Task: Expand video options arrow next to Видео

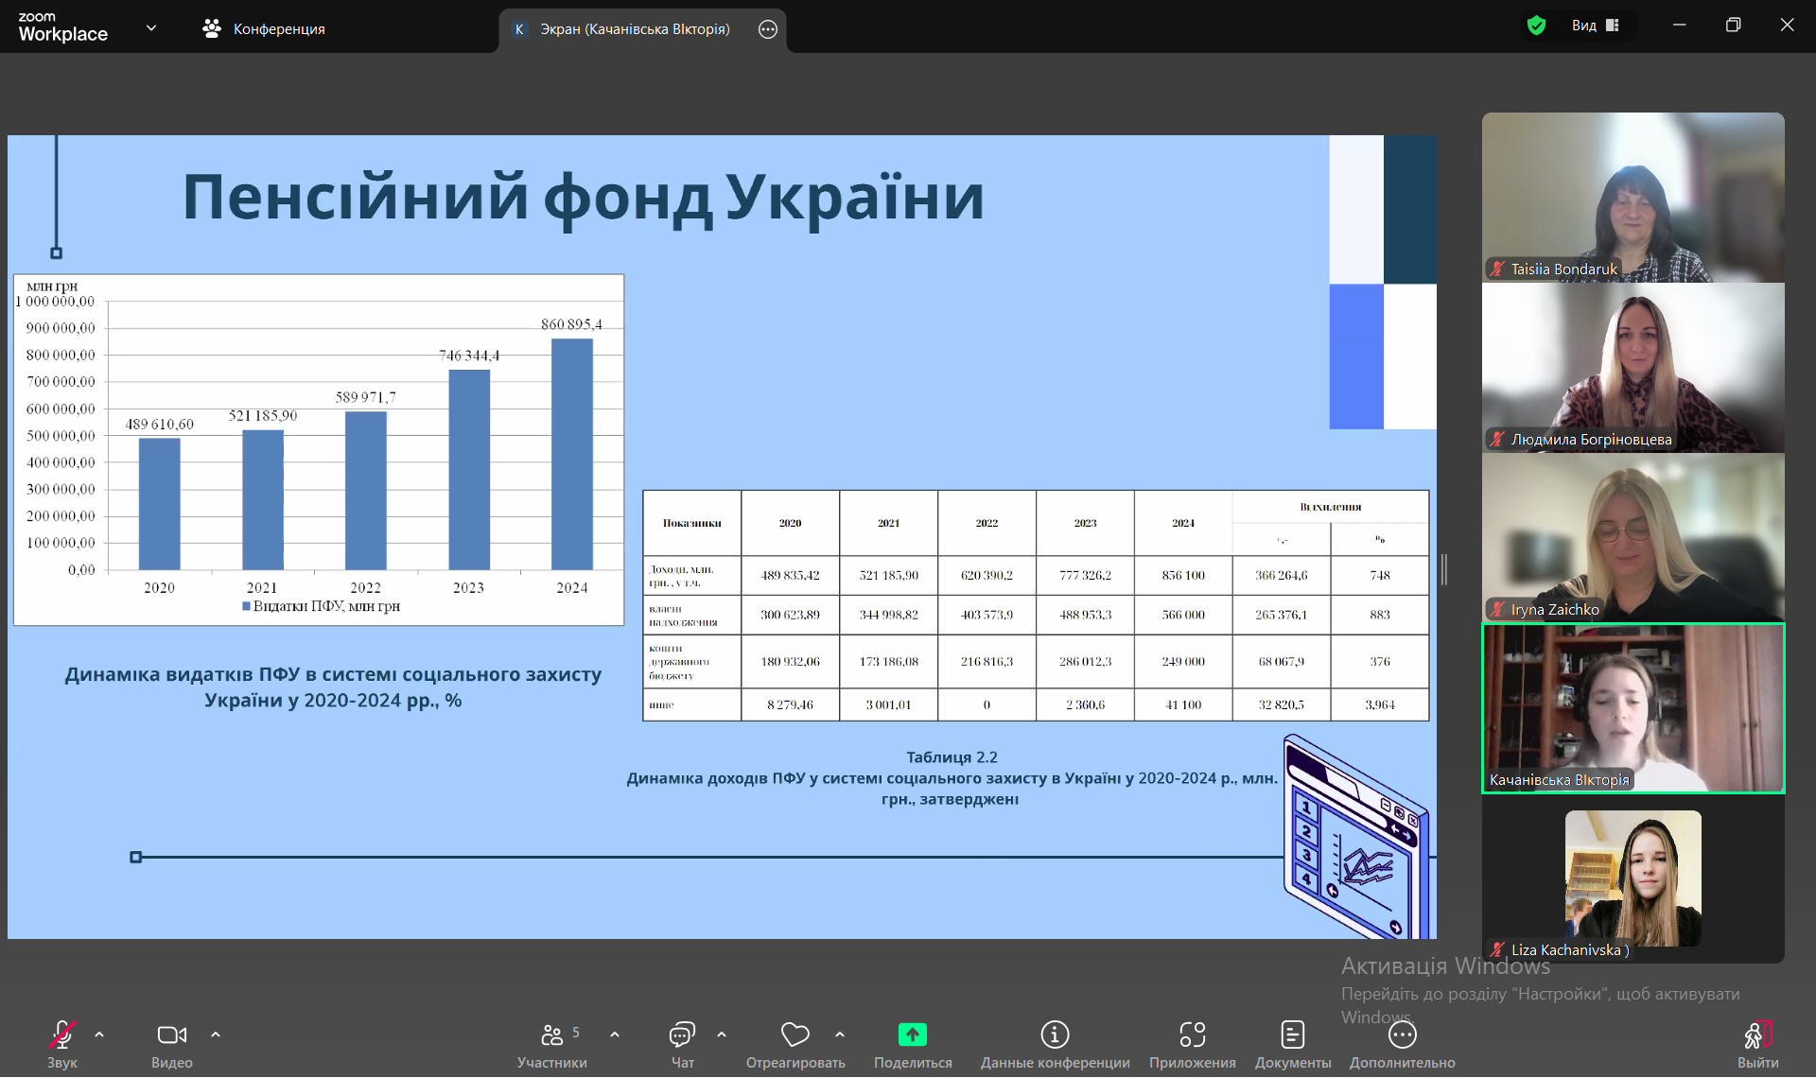Action: (216, 1035)
